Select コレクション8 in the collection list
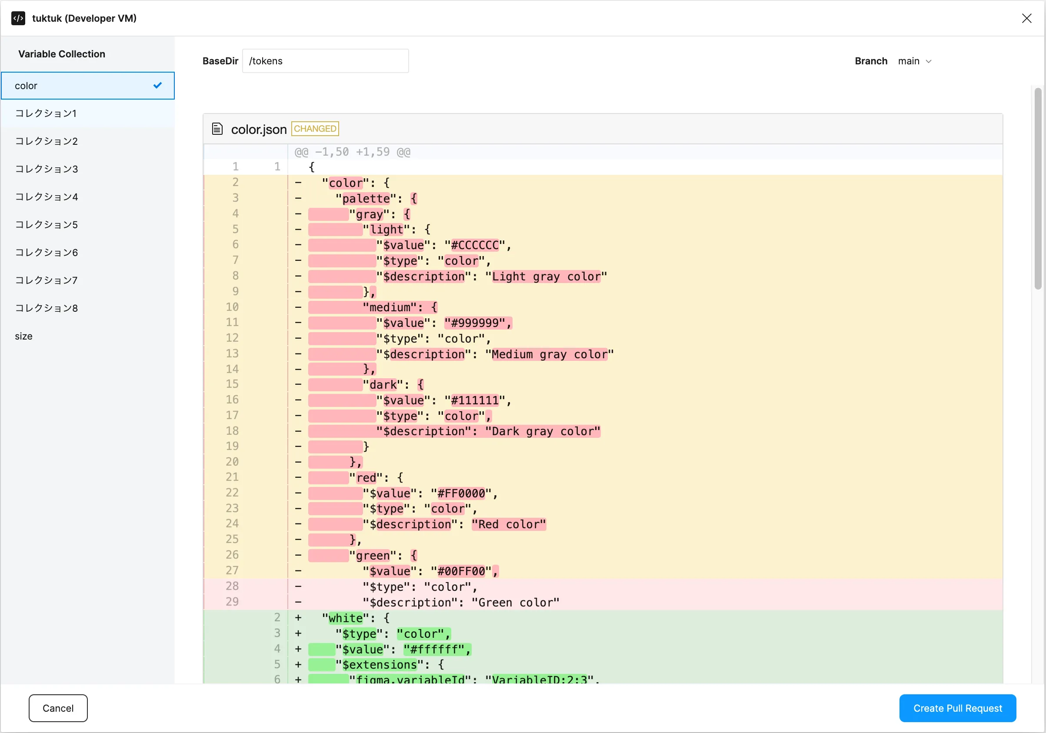Screen dimensions: 1046x733 click(88, 308)
